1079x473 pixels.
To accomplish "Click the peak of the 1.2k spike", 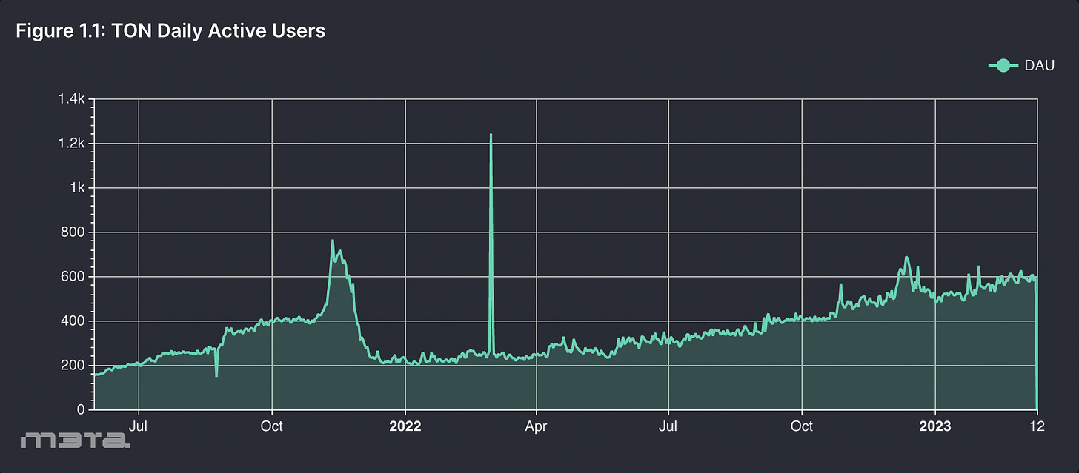I will (x=491, y=135).
